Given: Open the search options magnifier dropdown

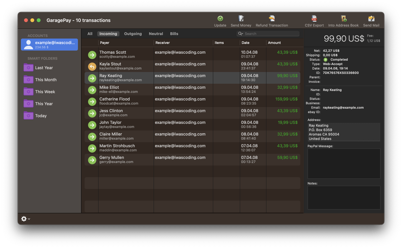Looking at the screenshot, I should coord(241,33).
